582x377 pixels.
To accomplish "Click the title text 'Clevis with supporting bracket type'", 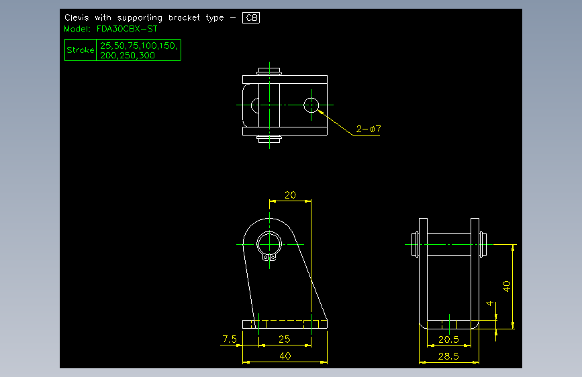I will [144, 18].
